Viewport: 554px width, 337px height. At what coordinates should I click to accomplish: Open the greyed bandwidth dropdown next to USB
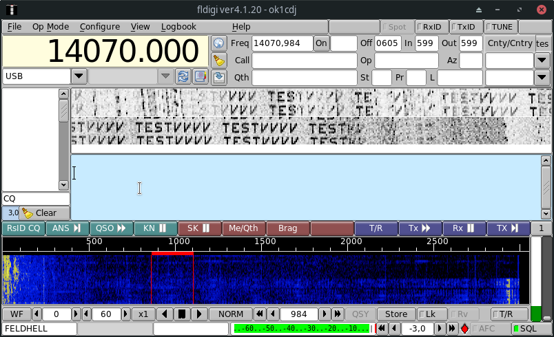click(165, 76)
